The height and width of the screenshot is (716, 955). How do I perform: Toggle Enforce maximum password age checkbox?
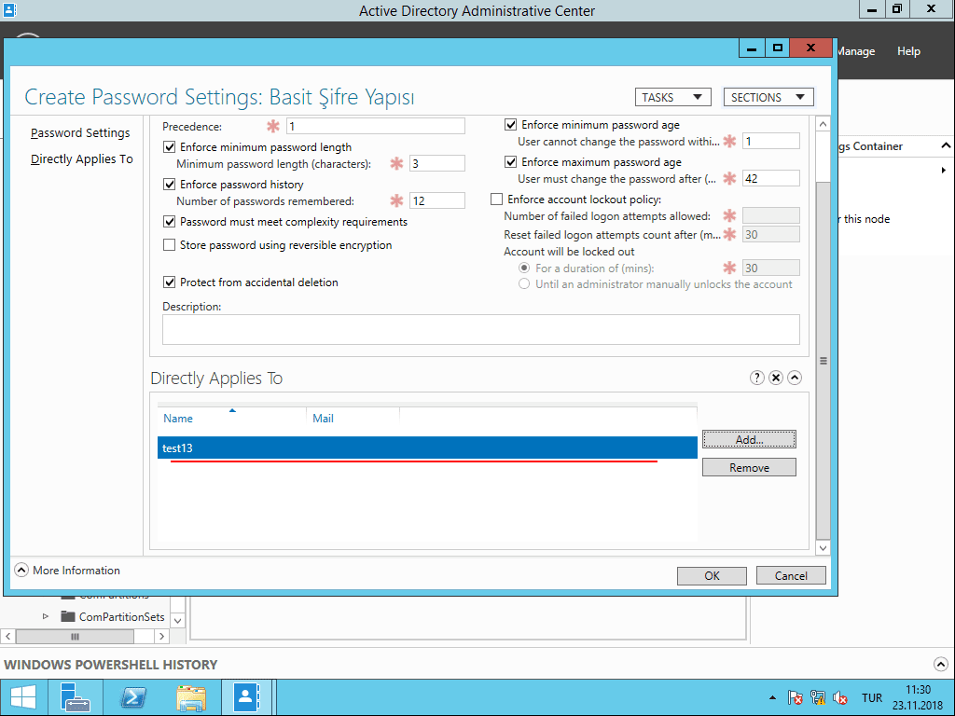coord(510,162)
